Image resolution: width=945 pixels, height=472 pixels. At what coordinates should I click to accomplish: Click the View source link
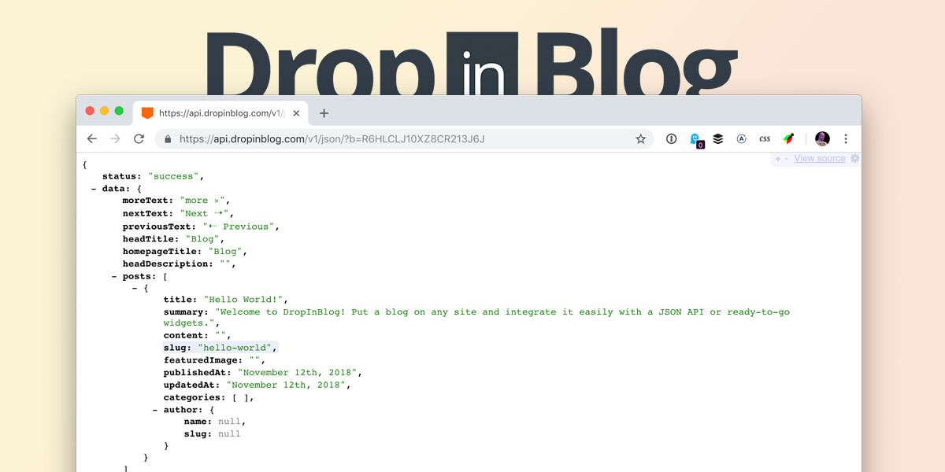(820, 158)
